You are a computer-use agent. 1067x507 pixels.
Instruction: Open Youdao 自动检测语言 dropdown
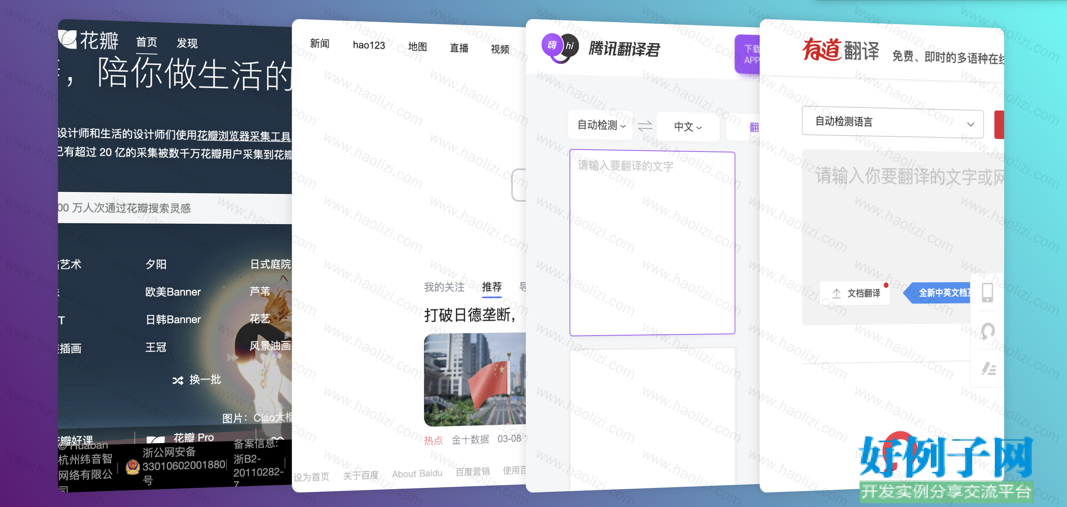[892, 122]
